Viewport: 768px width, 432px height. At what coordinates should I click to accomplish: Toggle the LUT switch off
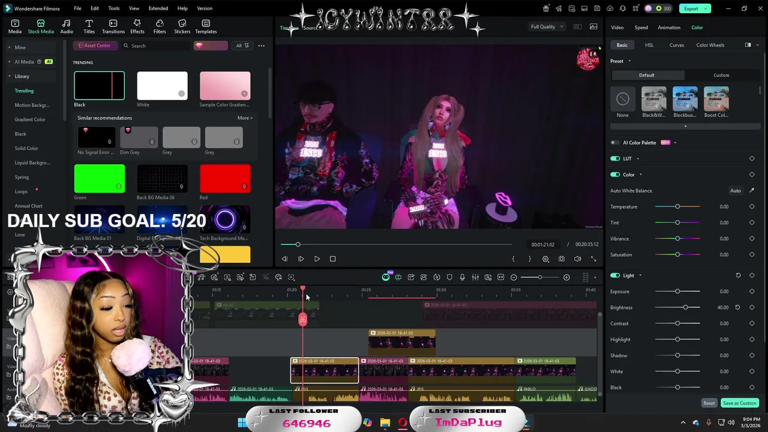click(x=615, y=158)
